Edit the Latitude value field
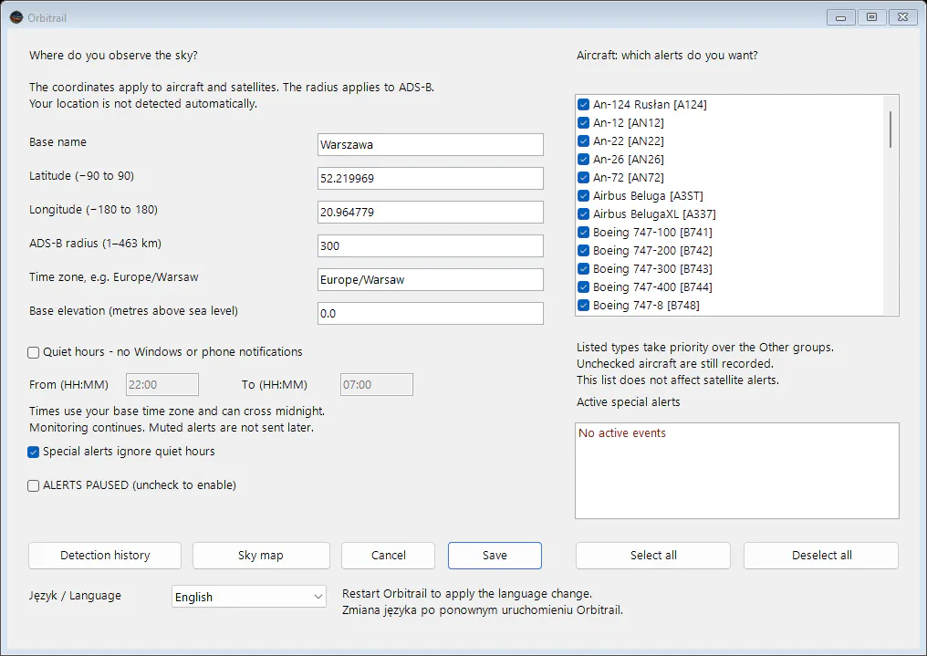 tap(431, 179)
